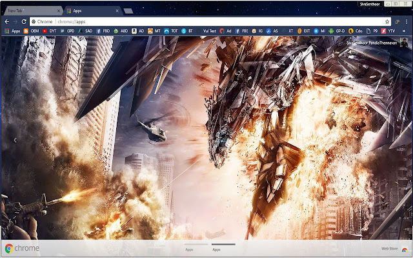Open the Web Store link

pyautogui.click(x=394, y=249)
